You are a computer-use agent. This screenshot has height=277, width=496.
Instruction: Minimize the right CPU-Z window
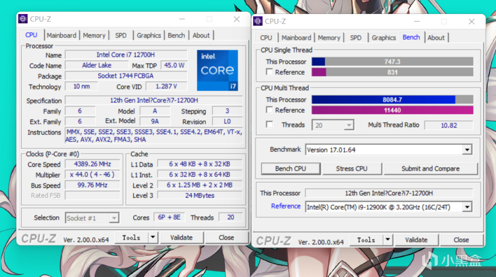[x=417, y=22]
